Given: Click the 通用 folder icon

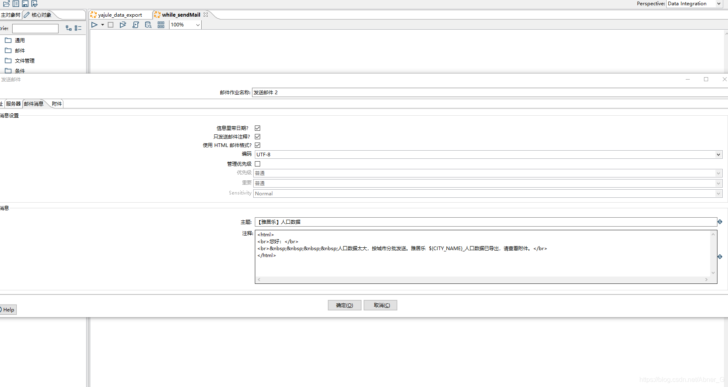Looking at the screenshot, I should click(8, 40).
